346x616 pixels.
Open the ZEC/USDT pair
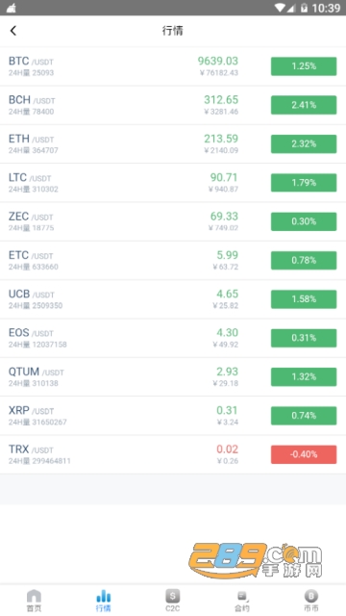point(173,221)
